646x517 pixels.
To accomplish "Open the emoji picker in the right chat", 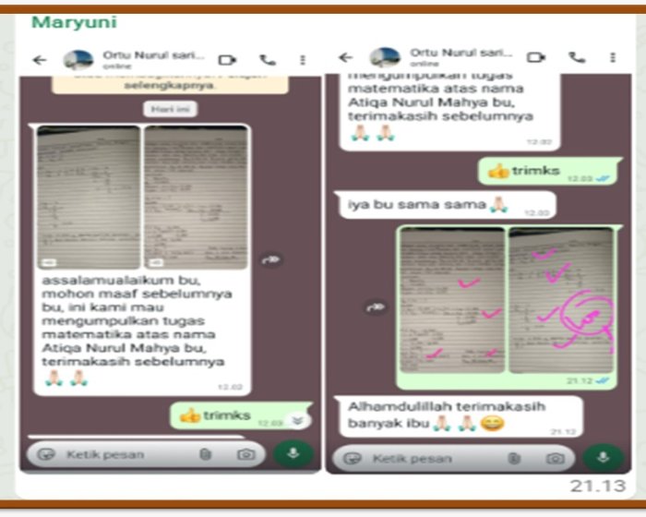I will pyautogui.click(x=353, y=459).
